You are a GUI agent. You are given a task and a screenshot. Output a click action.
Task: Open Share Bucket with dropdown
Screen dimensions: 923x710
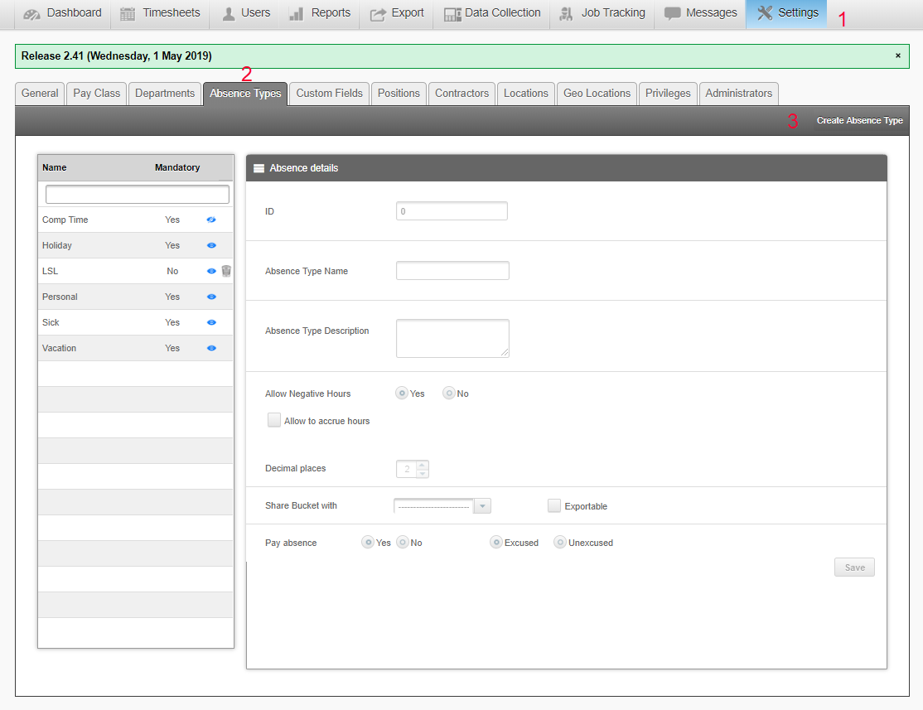point(482,506)
